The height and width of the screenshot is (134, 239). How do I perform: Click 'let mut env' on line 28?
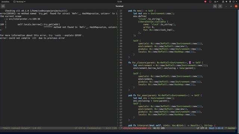(140, 13)
